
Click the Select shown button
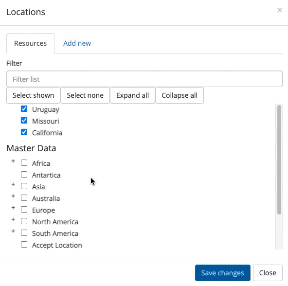(x=33, y=95)
